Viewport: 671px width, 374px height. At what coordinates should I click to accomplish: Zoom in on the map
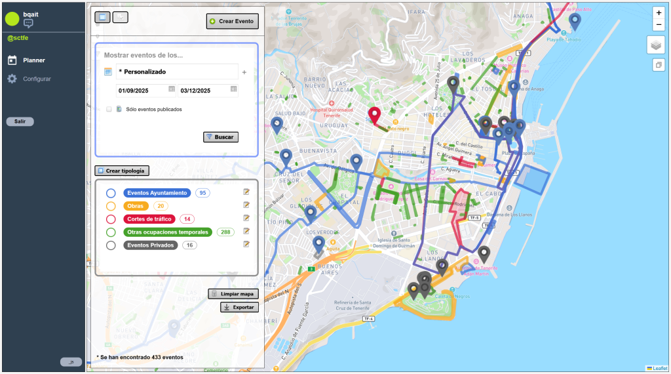[659, 12]
